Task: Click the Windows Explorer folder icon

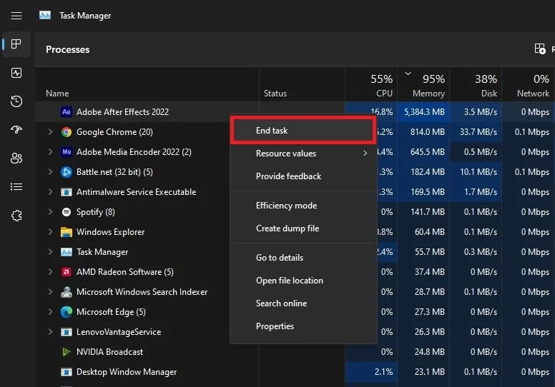Action: click(x=67, y=232)
